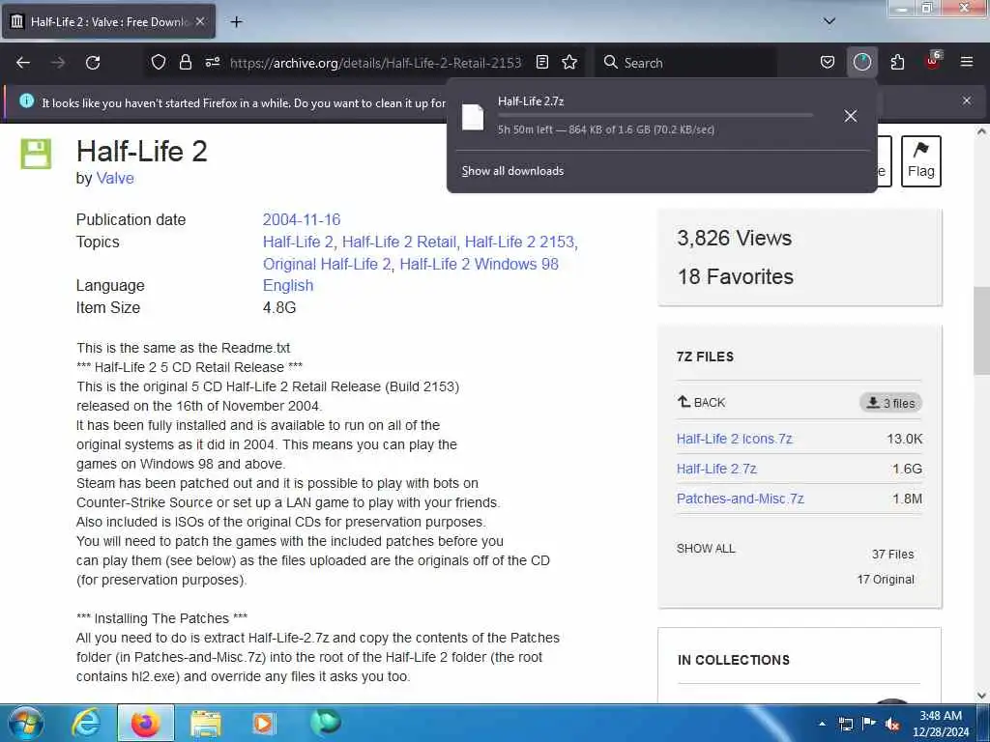Viewport: 990px width, 742px height.
Task: Dismiss the Firefox refresh notification bar
Action: [967, 100]
